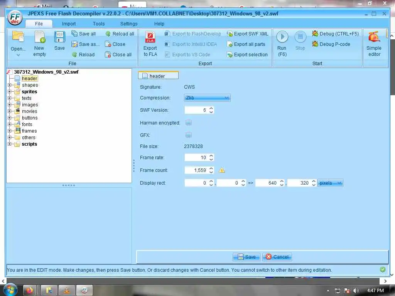395x296 pixels.
Task: Click Close all in ribbon
Action: click(118, 55)
